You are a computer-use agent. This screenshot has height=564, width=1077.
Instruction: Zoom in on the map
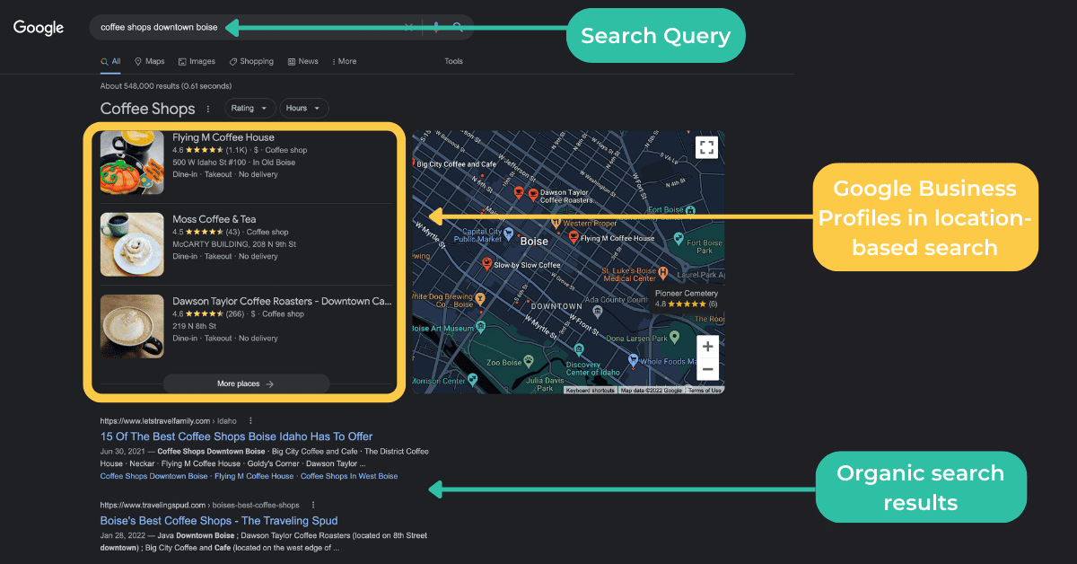point(708,347)
